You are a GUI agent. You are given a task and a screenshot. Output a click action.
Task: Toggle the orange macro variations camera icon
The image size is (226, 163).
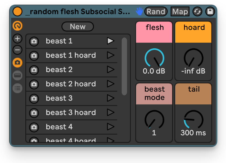(x=17, y=63)
